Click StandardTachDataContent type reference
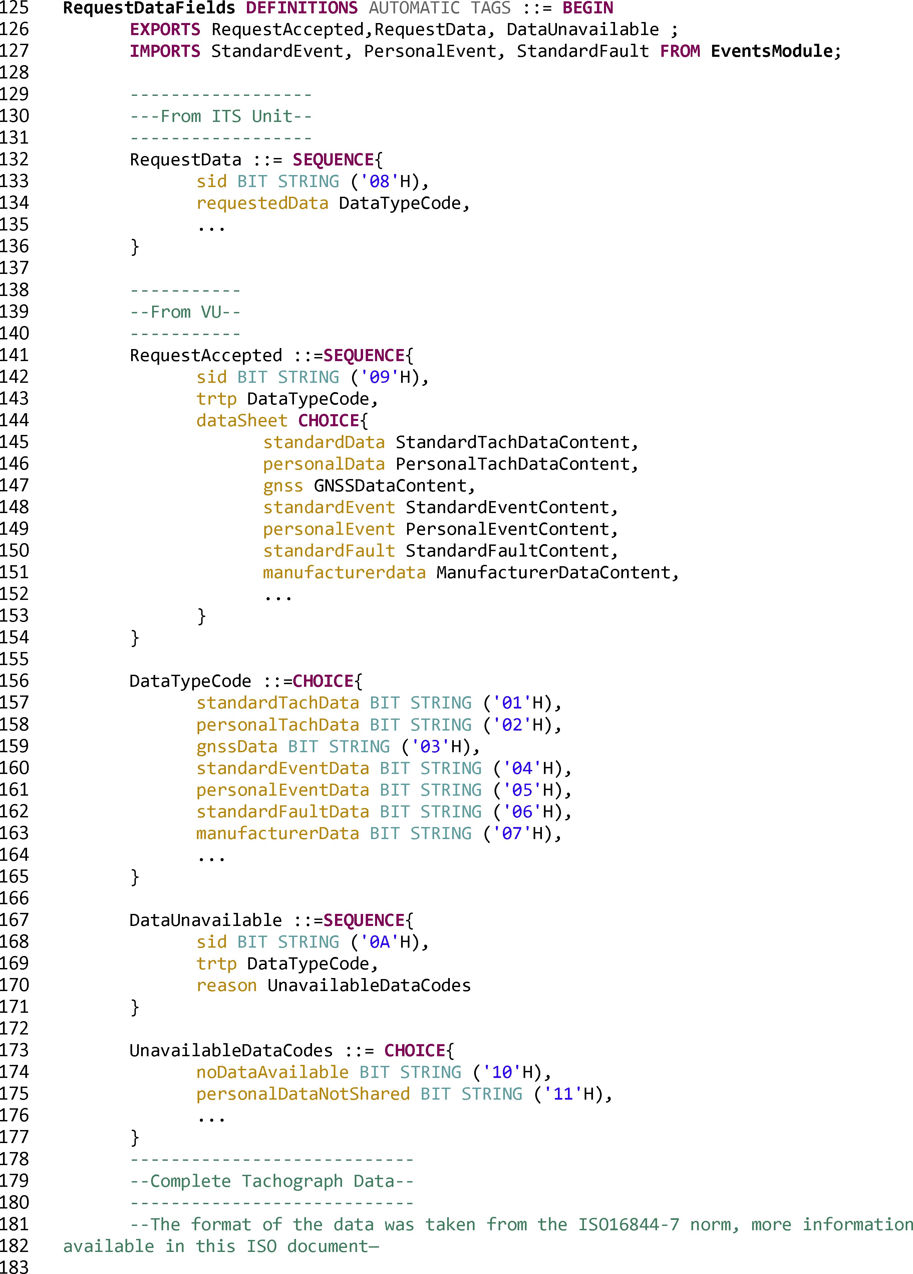Image resolution: width=913 pixels, height=1274 pixels. pos(513,443)
